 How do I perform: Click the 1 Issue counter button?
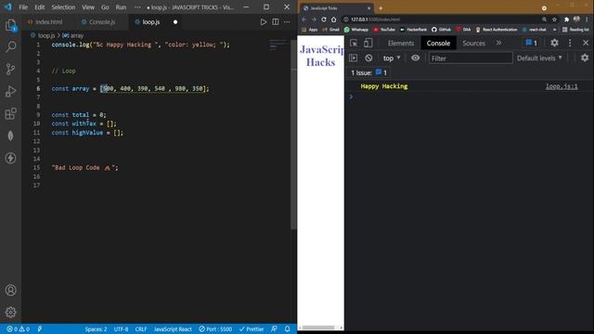[369, 72]
